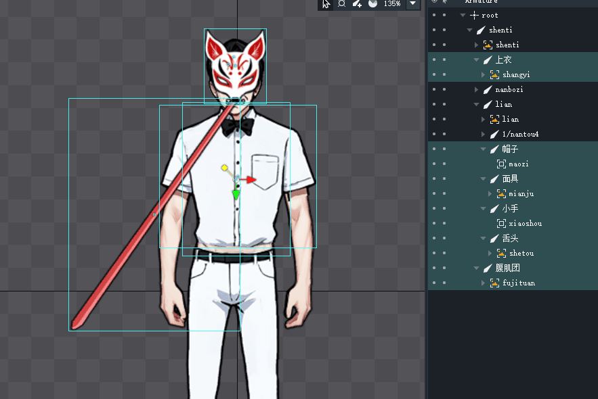Viewport: 598px width, 399px height.
Task: Click the bone icon next to nanbozi
Action: [x=488, y=89]
